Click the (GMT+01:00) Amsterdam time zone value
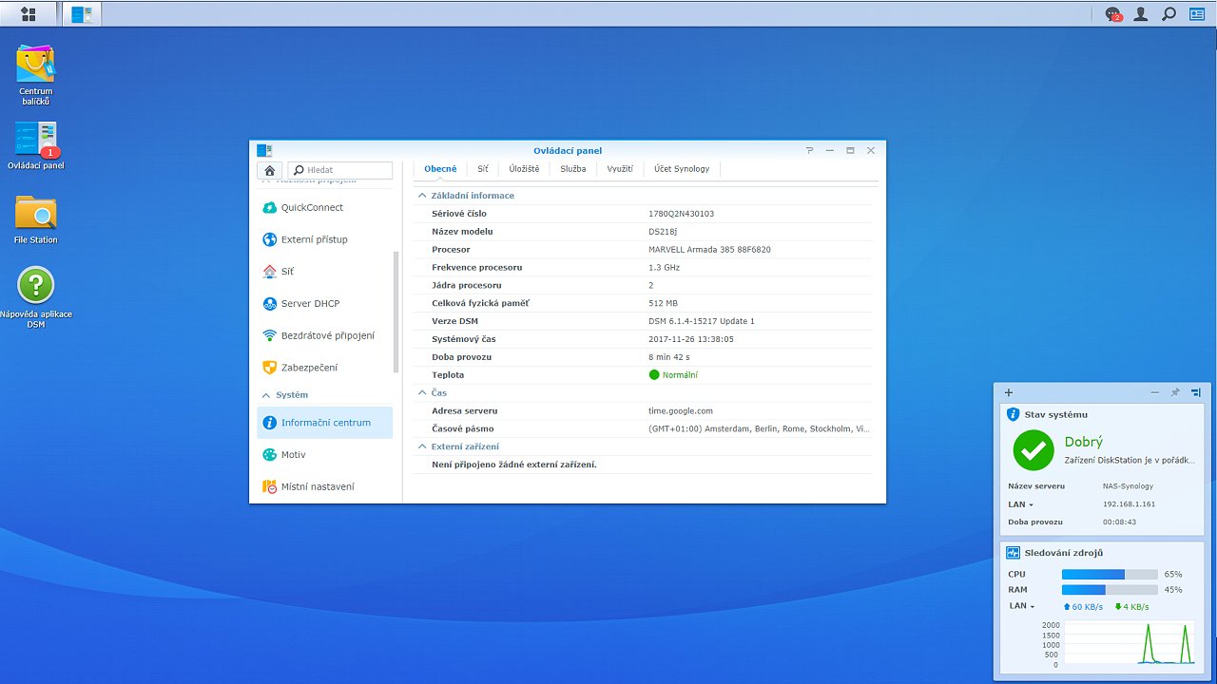 [759, 429]
